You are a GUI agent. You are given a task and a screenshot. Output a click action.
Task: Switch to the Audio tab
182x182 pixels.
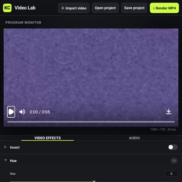pyautogui.click(x=134, y=138)
